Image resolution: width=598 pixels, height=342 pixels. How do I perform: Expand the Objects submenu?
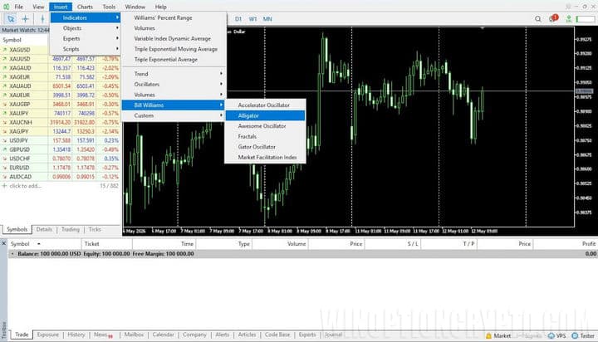coord(86,28)
